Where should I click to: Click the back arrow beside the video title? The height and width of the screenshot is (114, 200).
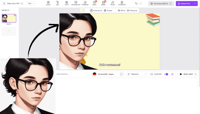pos(4,3)
